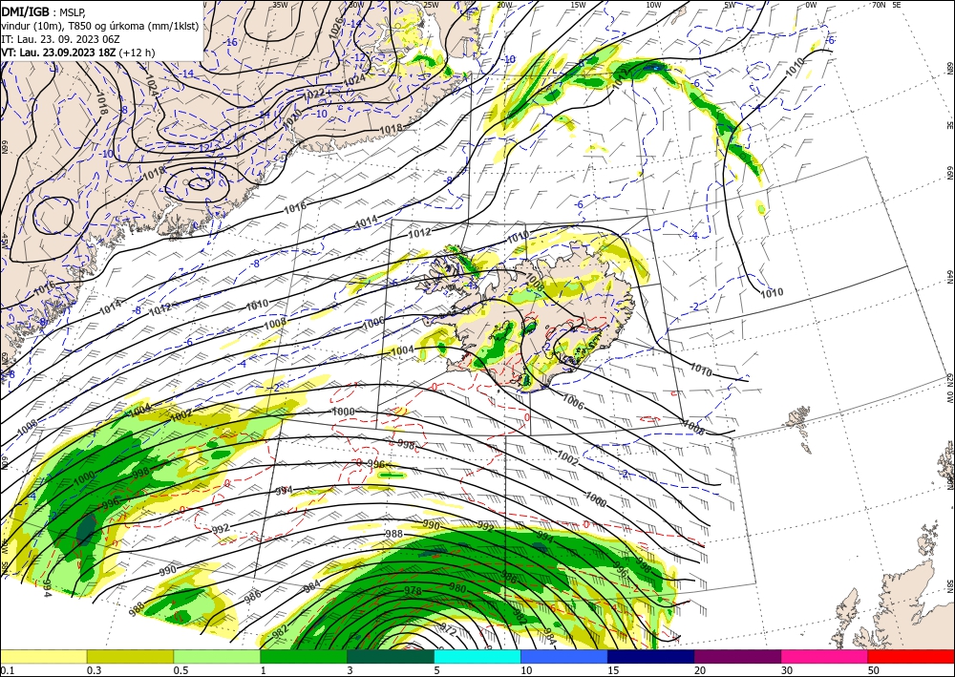
Task: Pick the blue 10–15 legend swatch
Action: point(564,656)
